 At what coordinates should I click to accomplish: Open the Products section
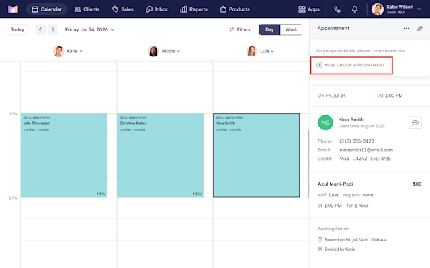click(235, 9)
